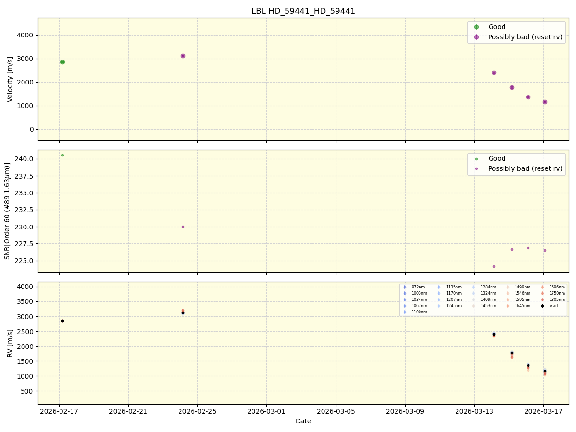Select the 972nm wavelength marker in legend
The width and height of the screenshot is (576, 432).
coord(405,287)
